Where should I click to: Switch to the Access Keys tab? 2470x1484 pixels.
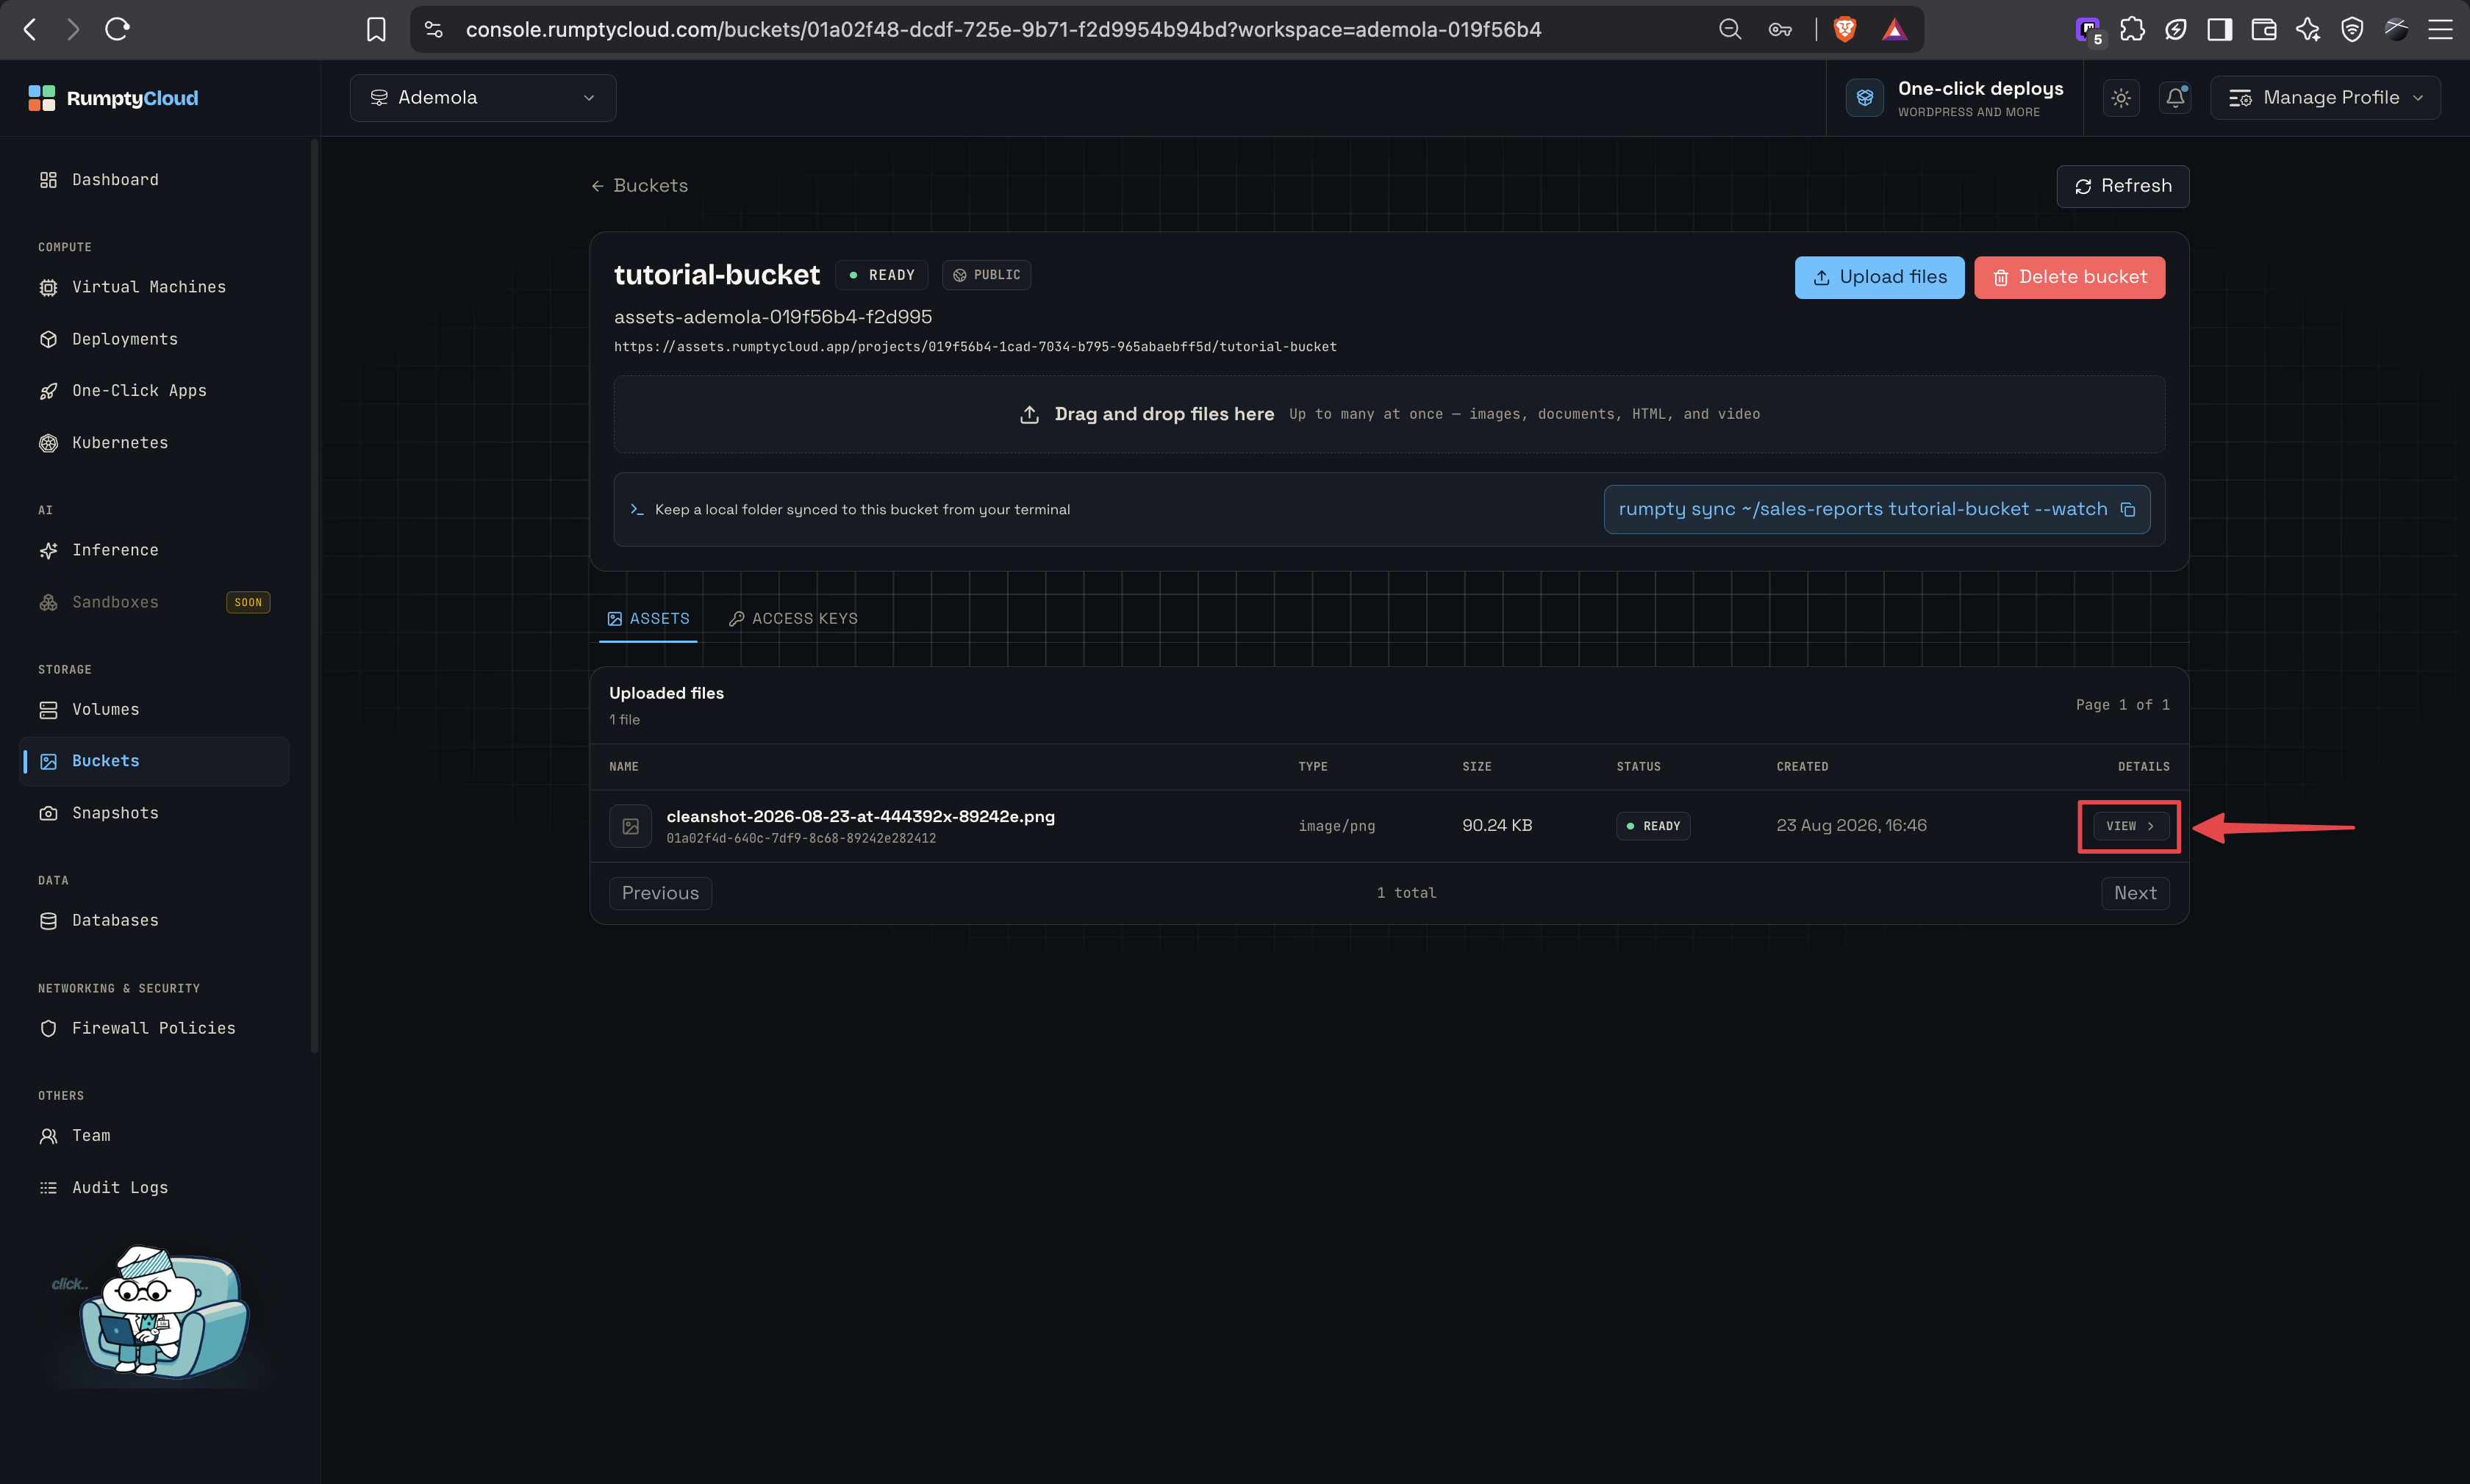click(793, 618)
